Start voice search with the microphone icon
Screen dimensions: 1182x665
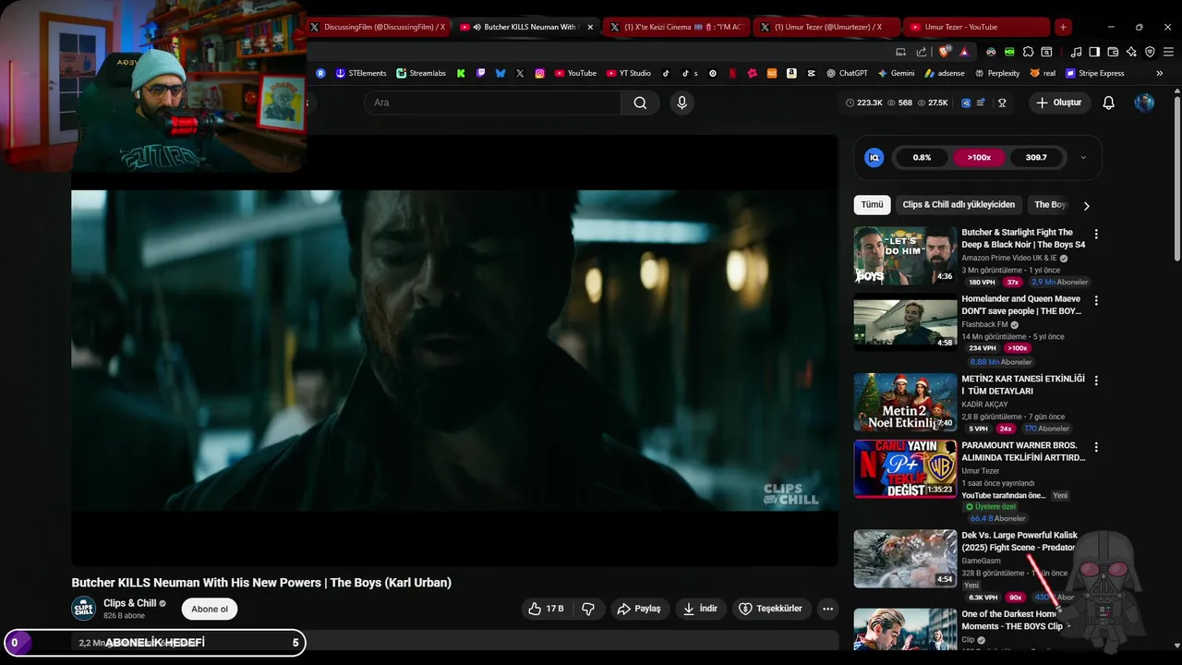pyautogui.click(x=681, y=103)
